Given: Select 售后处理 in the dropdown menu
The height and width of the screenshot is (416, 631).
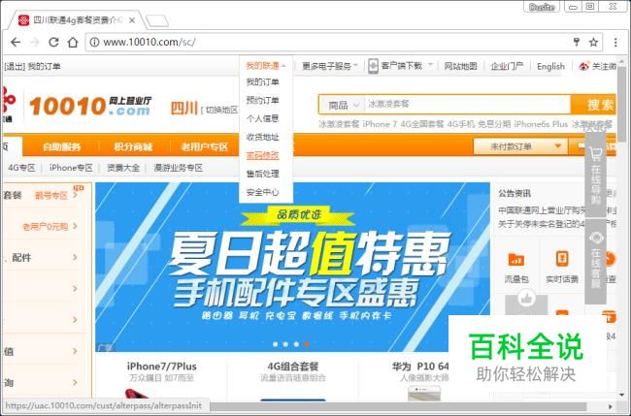Looking at the screenshot, I should click(x=262, y=174).
